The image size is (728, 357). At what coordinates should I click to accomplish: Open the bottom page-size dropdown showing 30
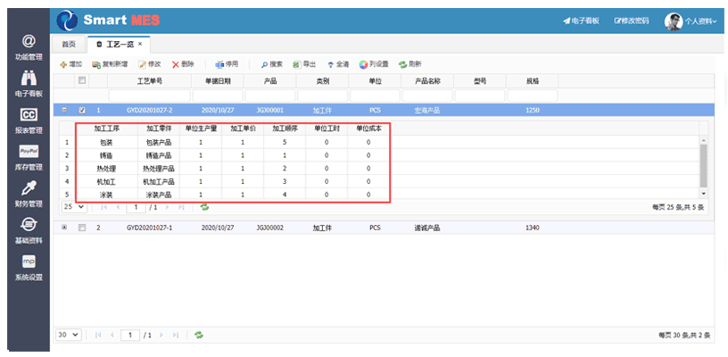[69, 335]
